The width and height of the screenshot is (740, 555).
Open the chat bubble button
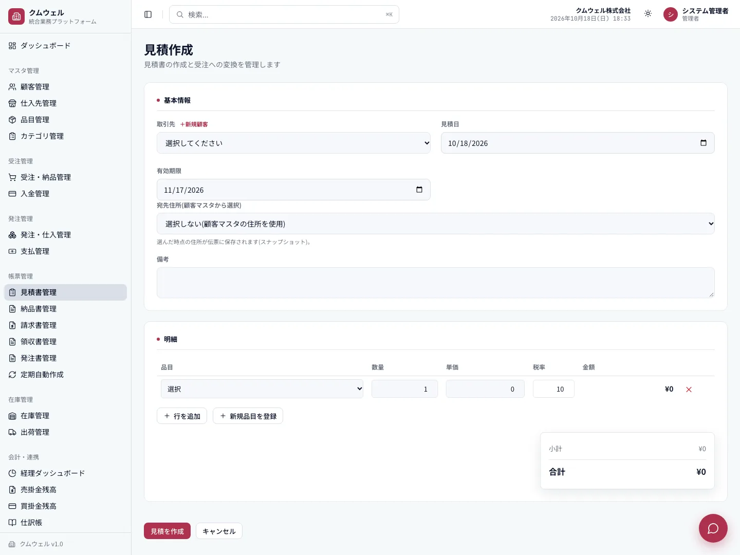coord(713,528)
